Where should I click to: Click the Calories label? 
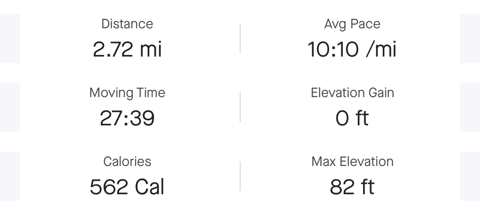[127, 161]
